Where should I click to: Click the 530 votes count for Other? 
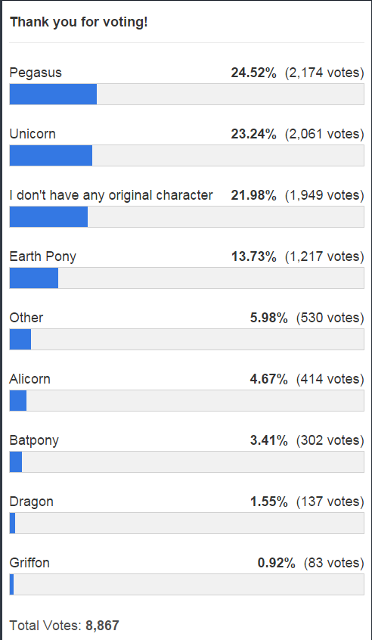330,318
